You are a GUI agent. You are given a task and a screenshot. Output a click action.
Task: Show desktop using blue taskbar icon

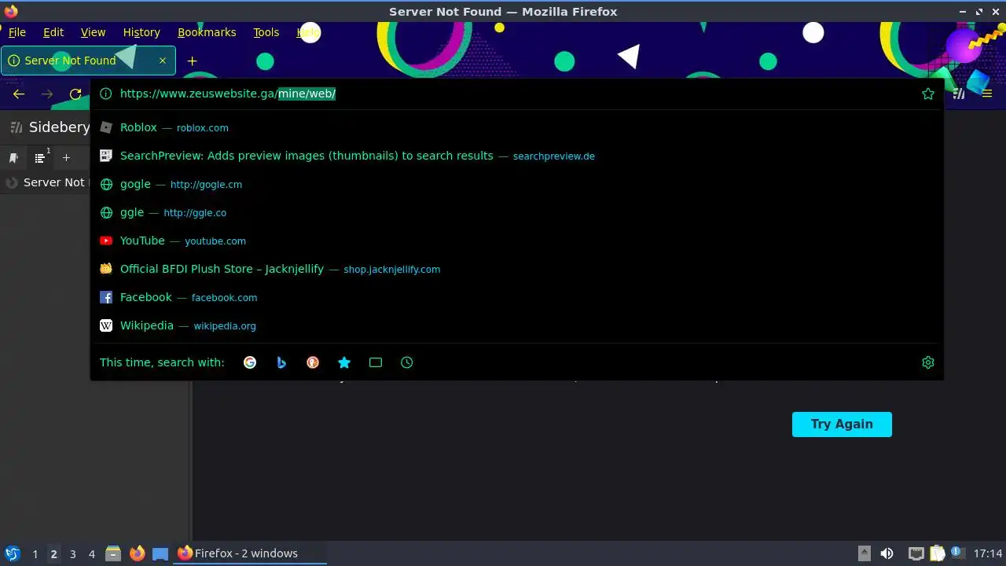point(160,553)
